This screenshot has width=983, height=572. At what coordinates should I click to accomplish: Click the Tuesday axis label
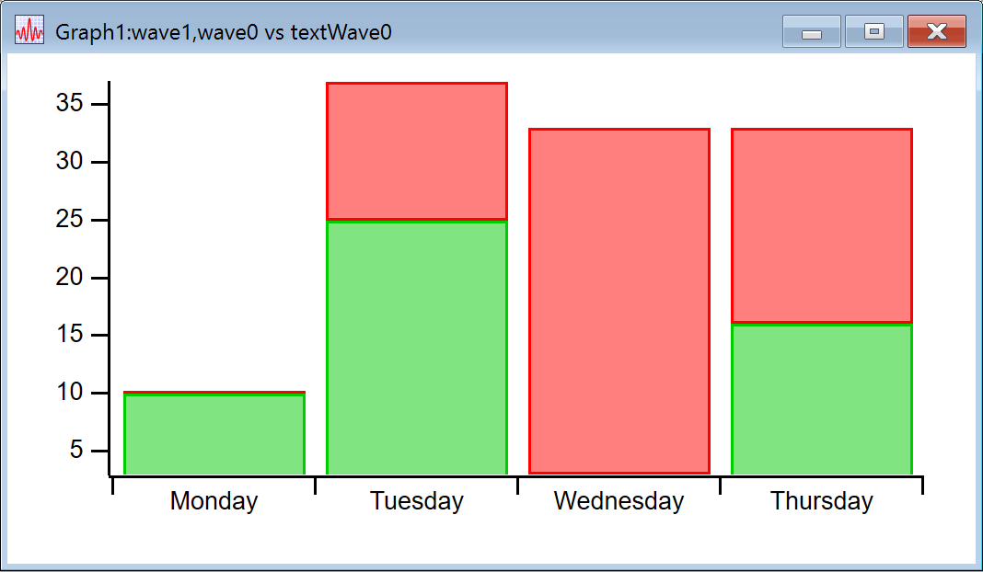(x=417, y=501)
